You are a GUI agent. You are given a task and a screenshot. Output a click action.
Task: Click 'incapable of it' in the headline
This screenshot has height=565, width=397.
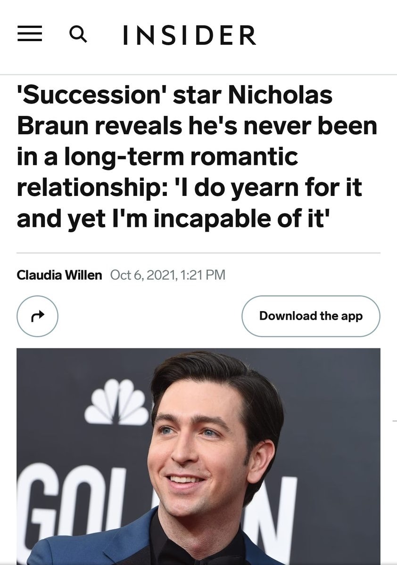[x=250, y=218]
